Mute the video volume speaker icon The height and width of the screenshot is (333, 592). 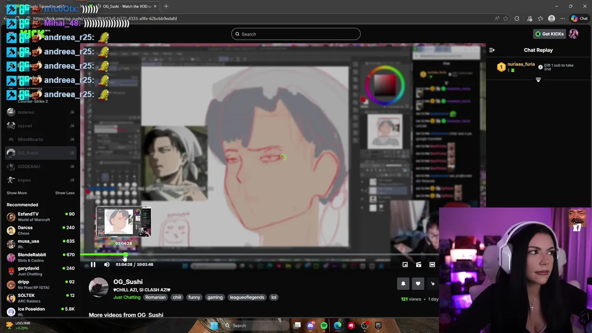click(x=107, y=265)
